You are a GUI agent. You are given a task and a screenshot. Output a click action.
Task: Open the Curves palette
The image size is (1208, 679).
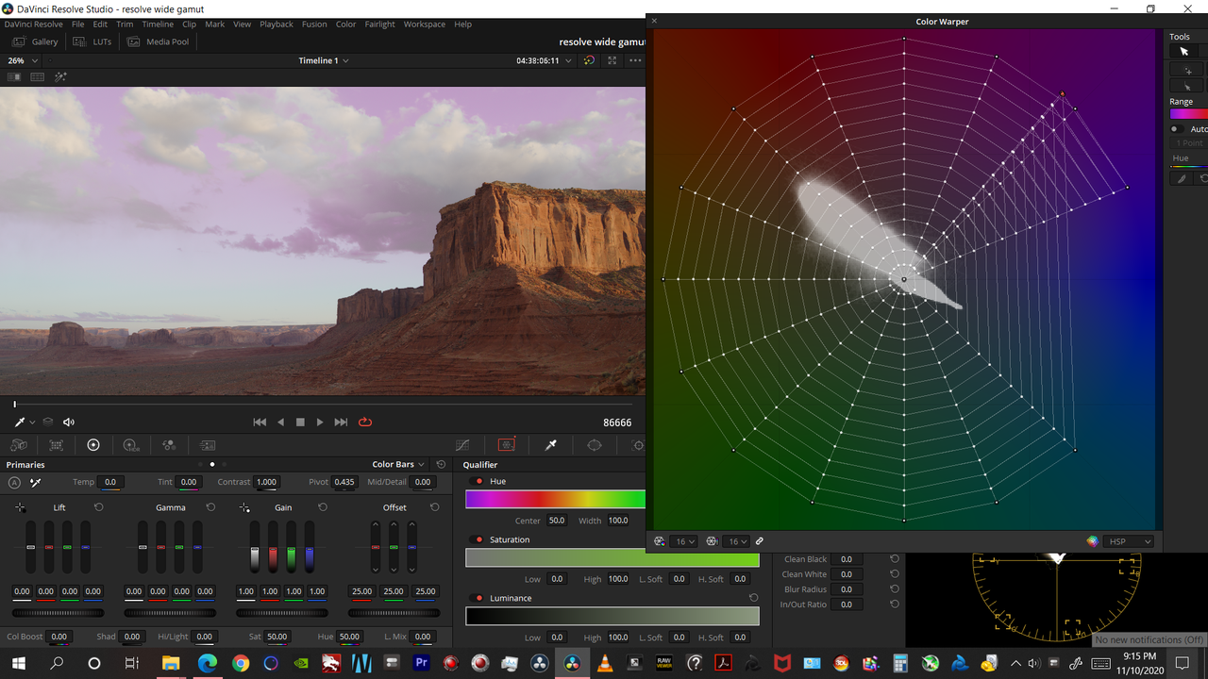[x=462, y=445]
